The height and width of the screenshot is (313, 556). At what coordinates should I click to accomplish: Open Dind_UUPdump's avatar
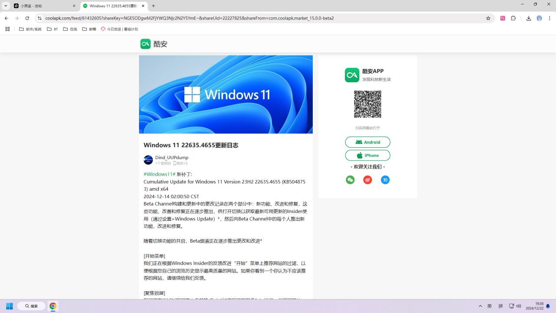point(148,160)
